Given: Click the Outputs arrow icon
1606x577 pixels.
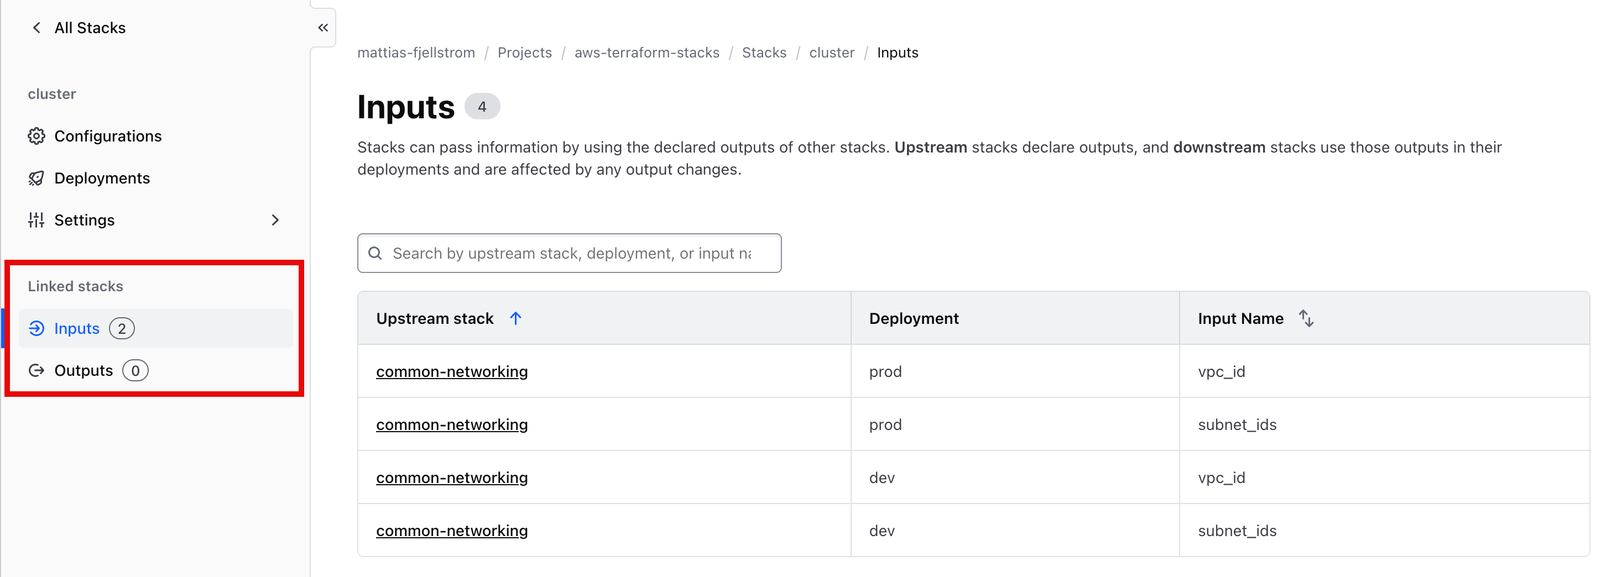Looking at the screenshot, I should [x=37, y=370].
